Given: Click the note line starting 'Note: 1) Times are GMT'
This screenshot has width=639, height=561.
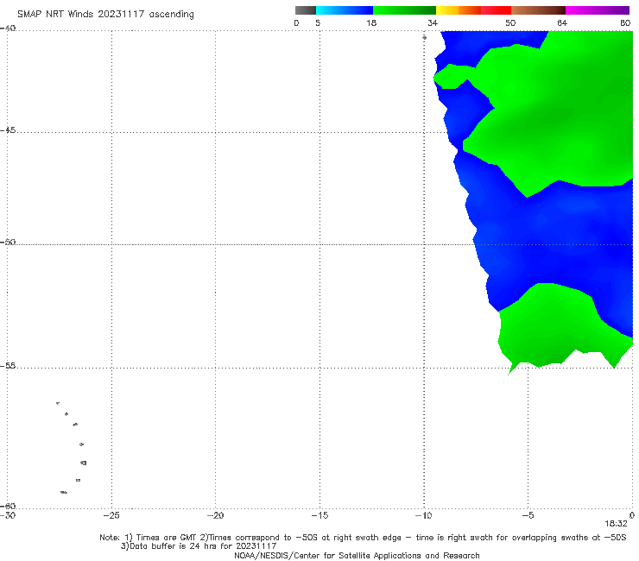Looking at the screenshot, I should click(x=363, y=538).
